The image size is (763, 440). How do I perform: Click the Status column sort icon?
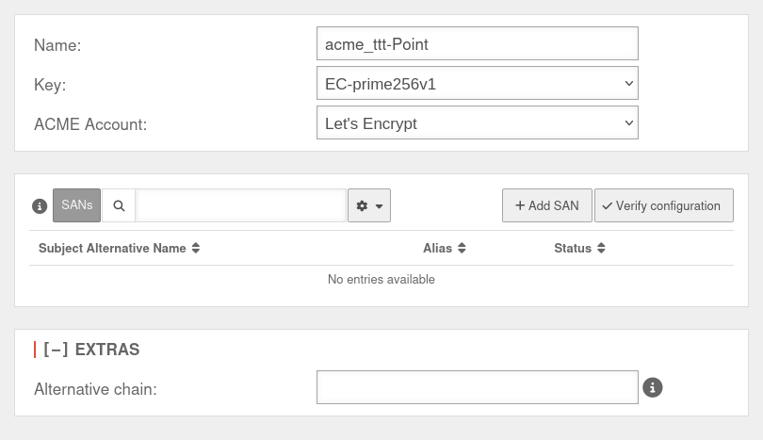pos(601,249)
